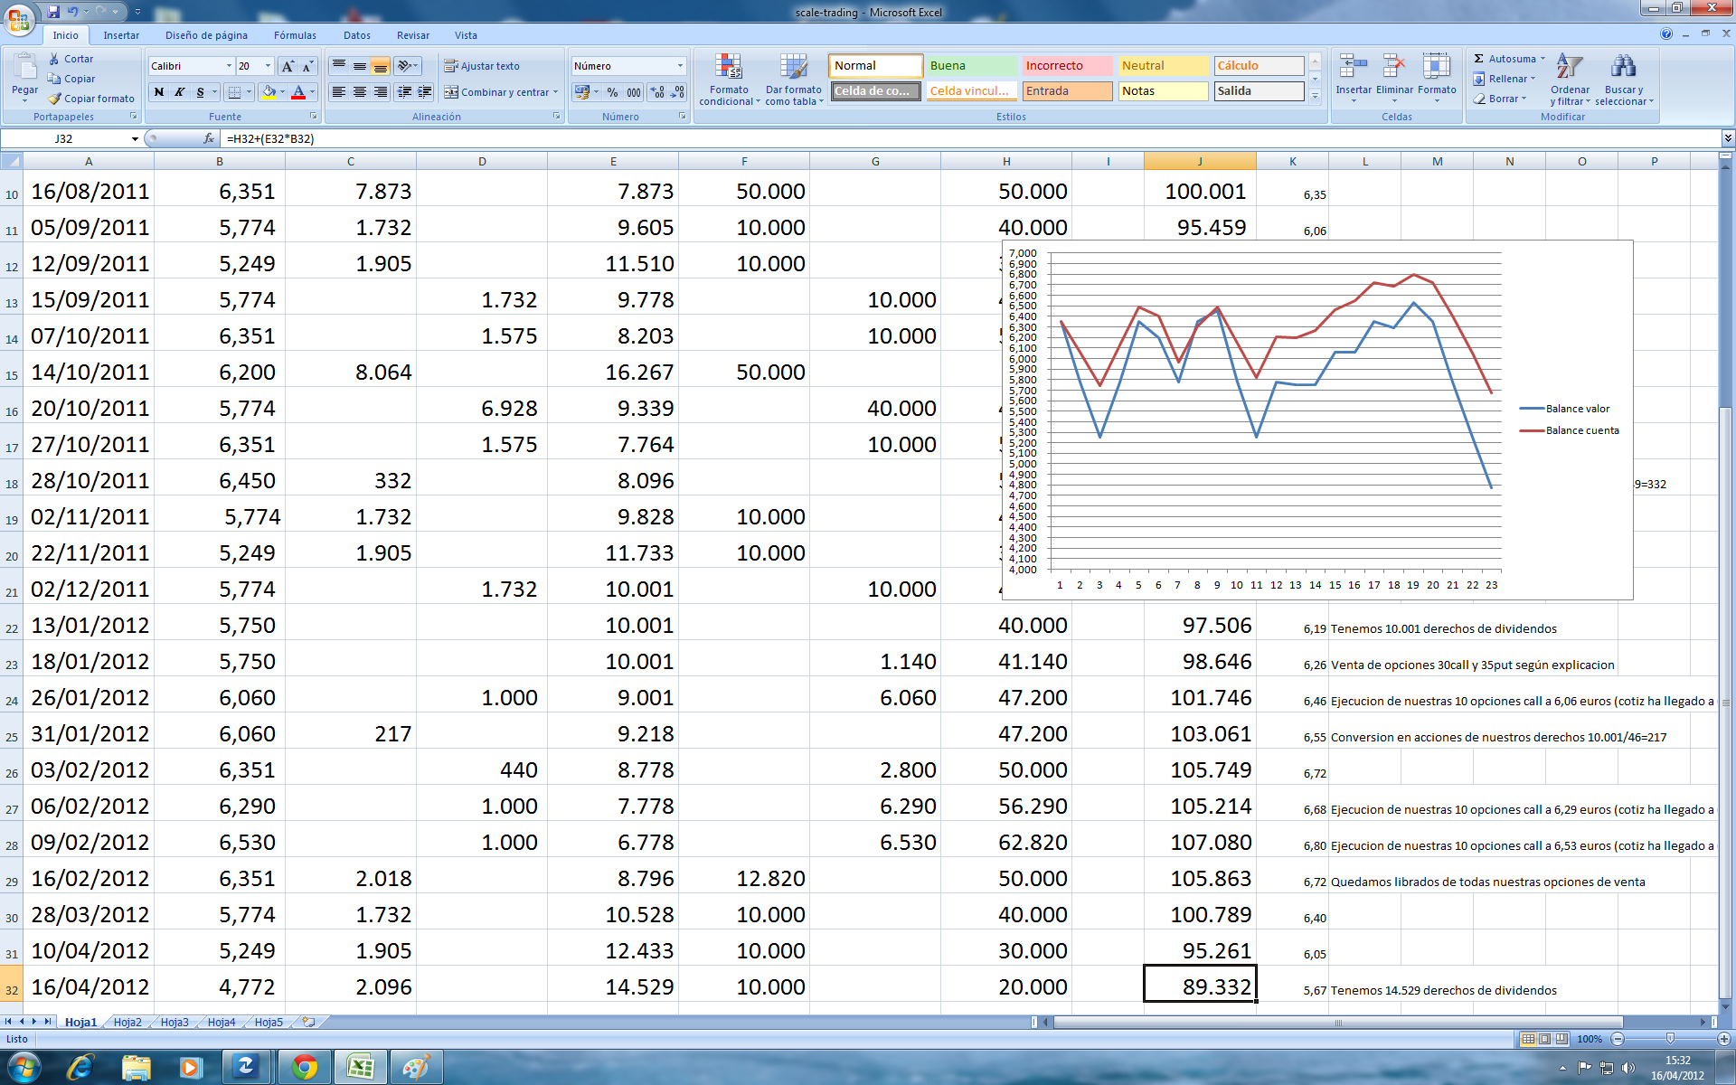Open Formato condicional
1736x1085 pixels.
729,80
